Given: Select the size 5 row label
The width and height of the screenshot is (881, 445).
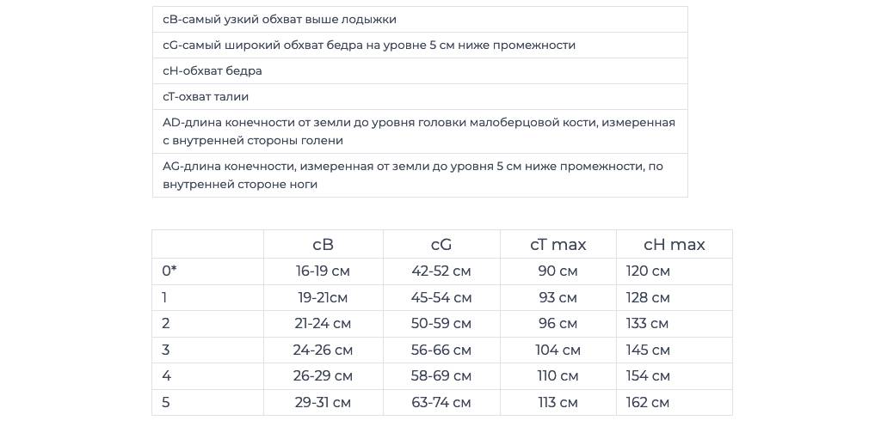Looking at the screenshot, I should pyautogui.click(x=165, y=402).
